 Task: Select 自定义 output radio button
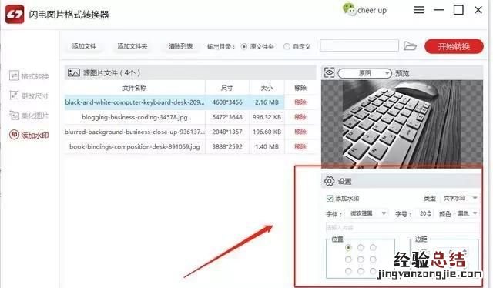287,46
